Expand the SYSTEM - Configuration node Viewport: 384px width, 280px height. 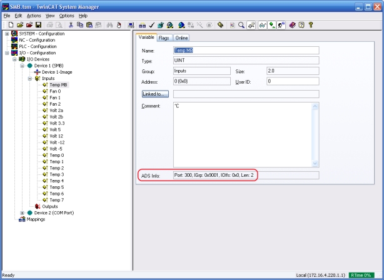click(x=7, y=34)
